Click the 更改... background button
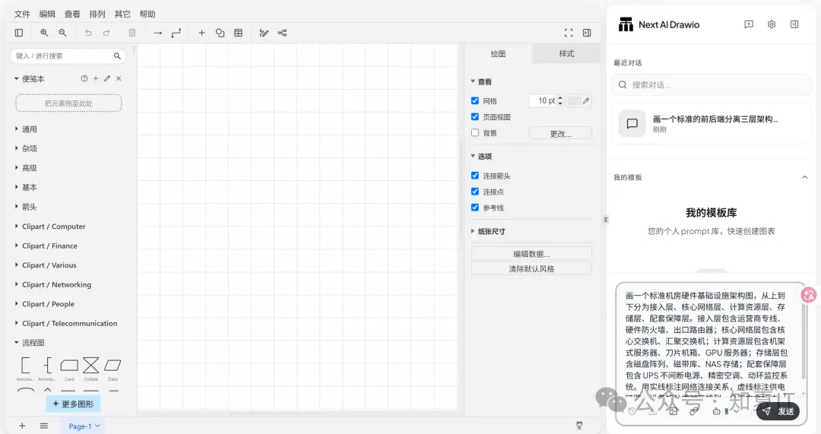This screenshot has height=434, width=821. click(x=560, y=134)
